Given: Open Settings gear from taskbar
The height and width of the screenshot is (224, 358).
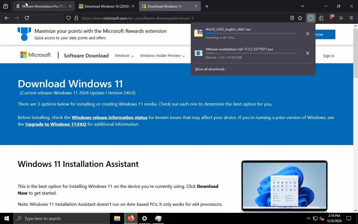Looking at the screenshot, I should [145, 218].
